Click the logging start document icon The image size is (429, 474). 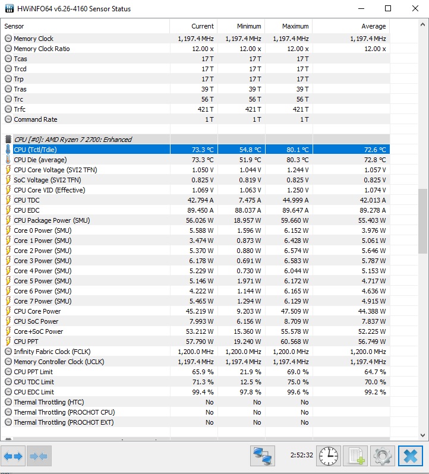[x=355, y=456]
